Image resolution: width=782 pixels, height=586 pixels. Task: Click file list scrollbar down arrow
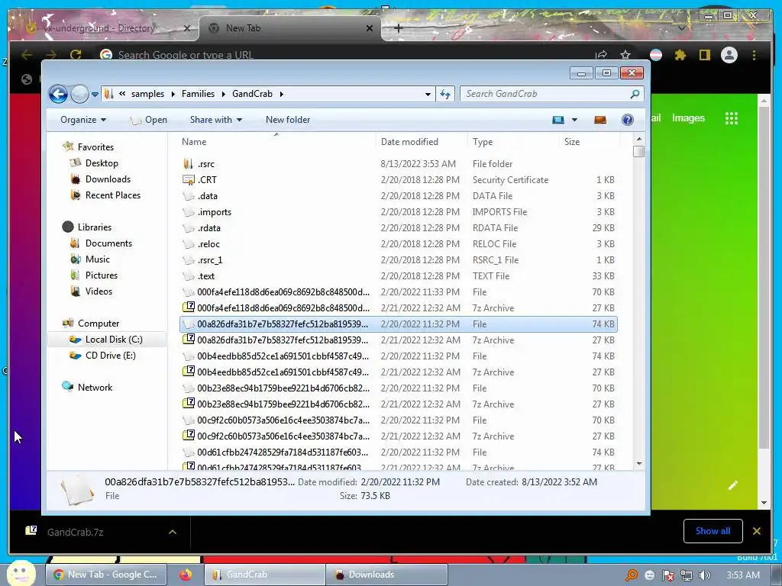[x=639, y=464]
